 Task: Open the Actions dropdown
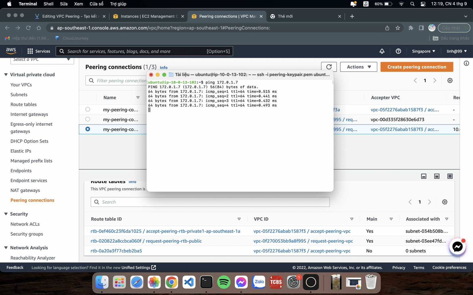pyautogui.click(x=358, y=67)
